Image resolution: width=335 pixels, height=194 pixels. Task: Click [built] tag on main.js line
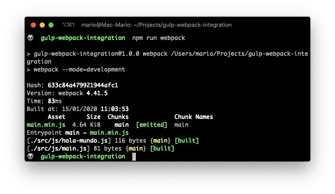pos(162,148)
